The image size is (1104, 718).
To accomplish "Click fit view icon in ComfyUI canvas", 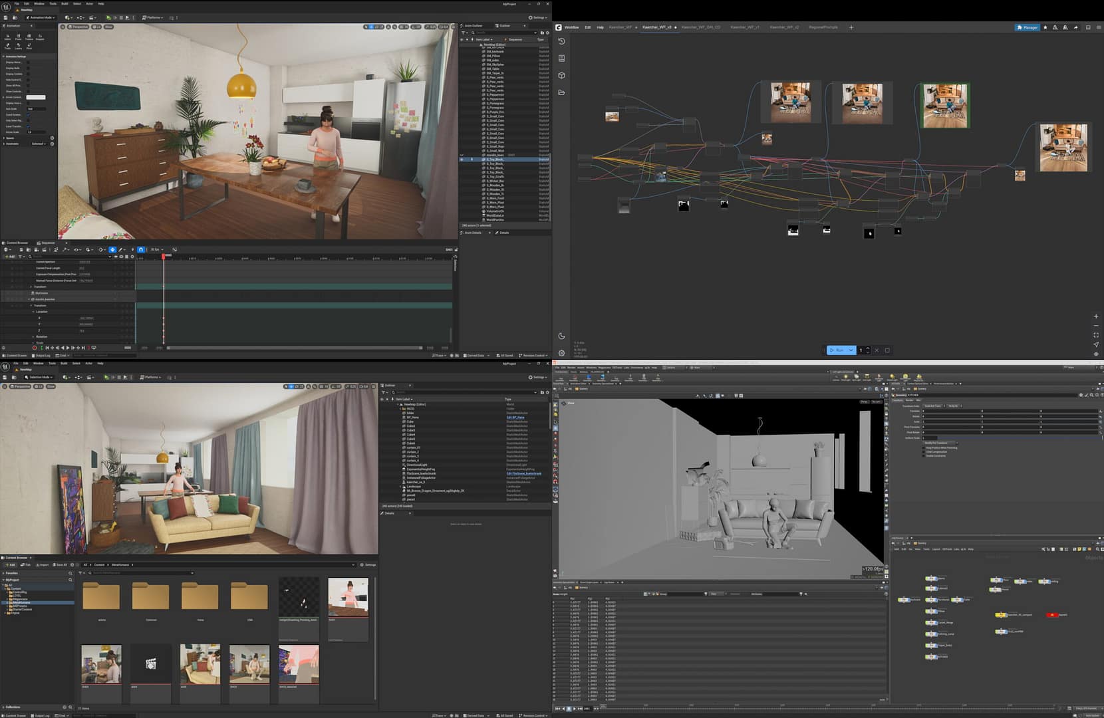I will coord(1096,335).
